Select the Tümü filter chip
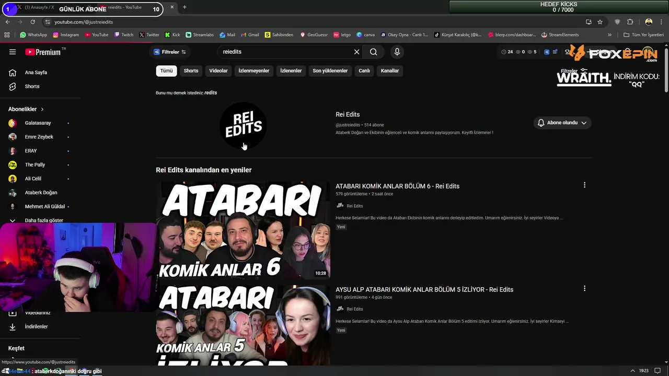 pos(166,70)
